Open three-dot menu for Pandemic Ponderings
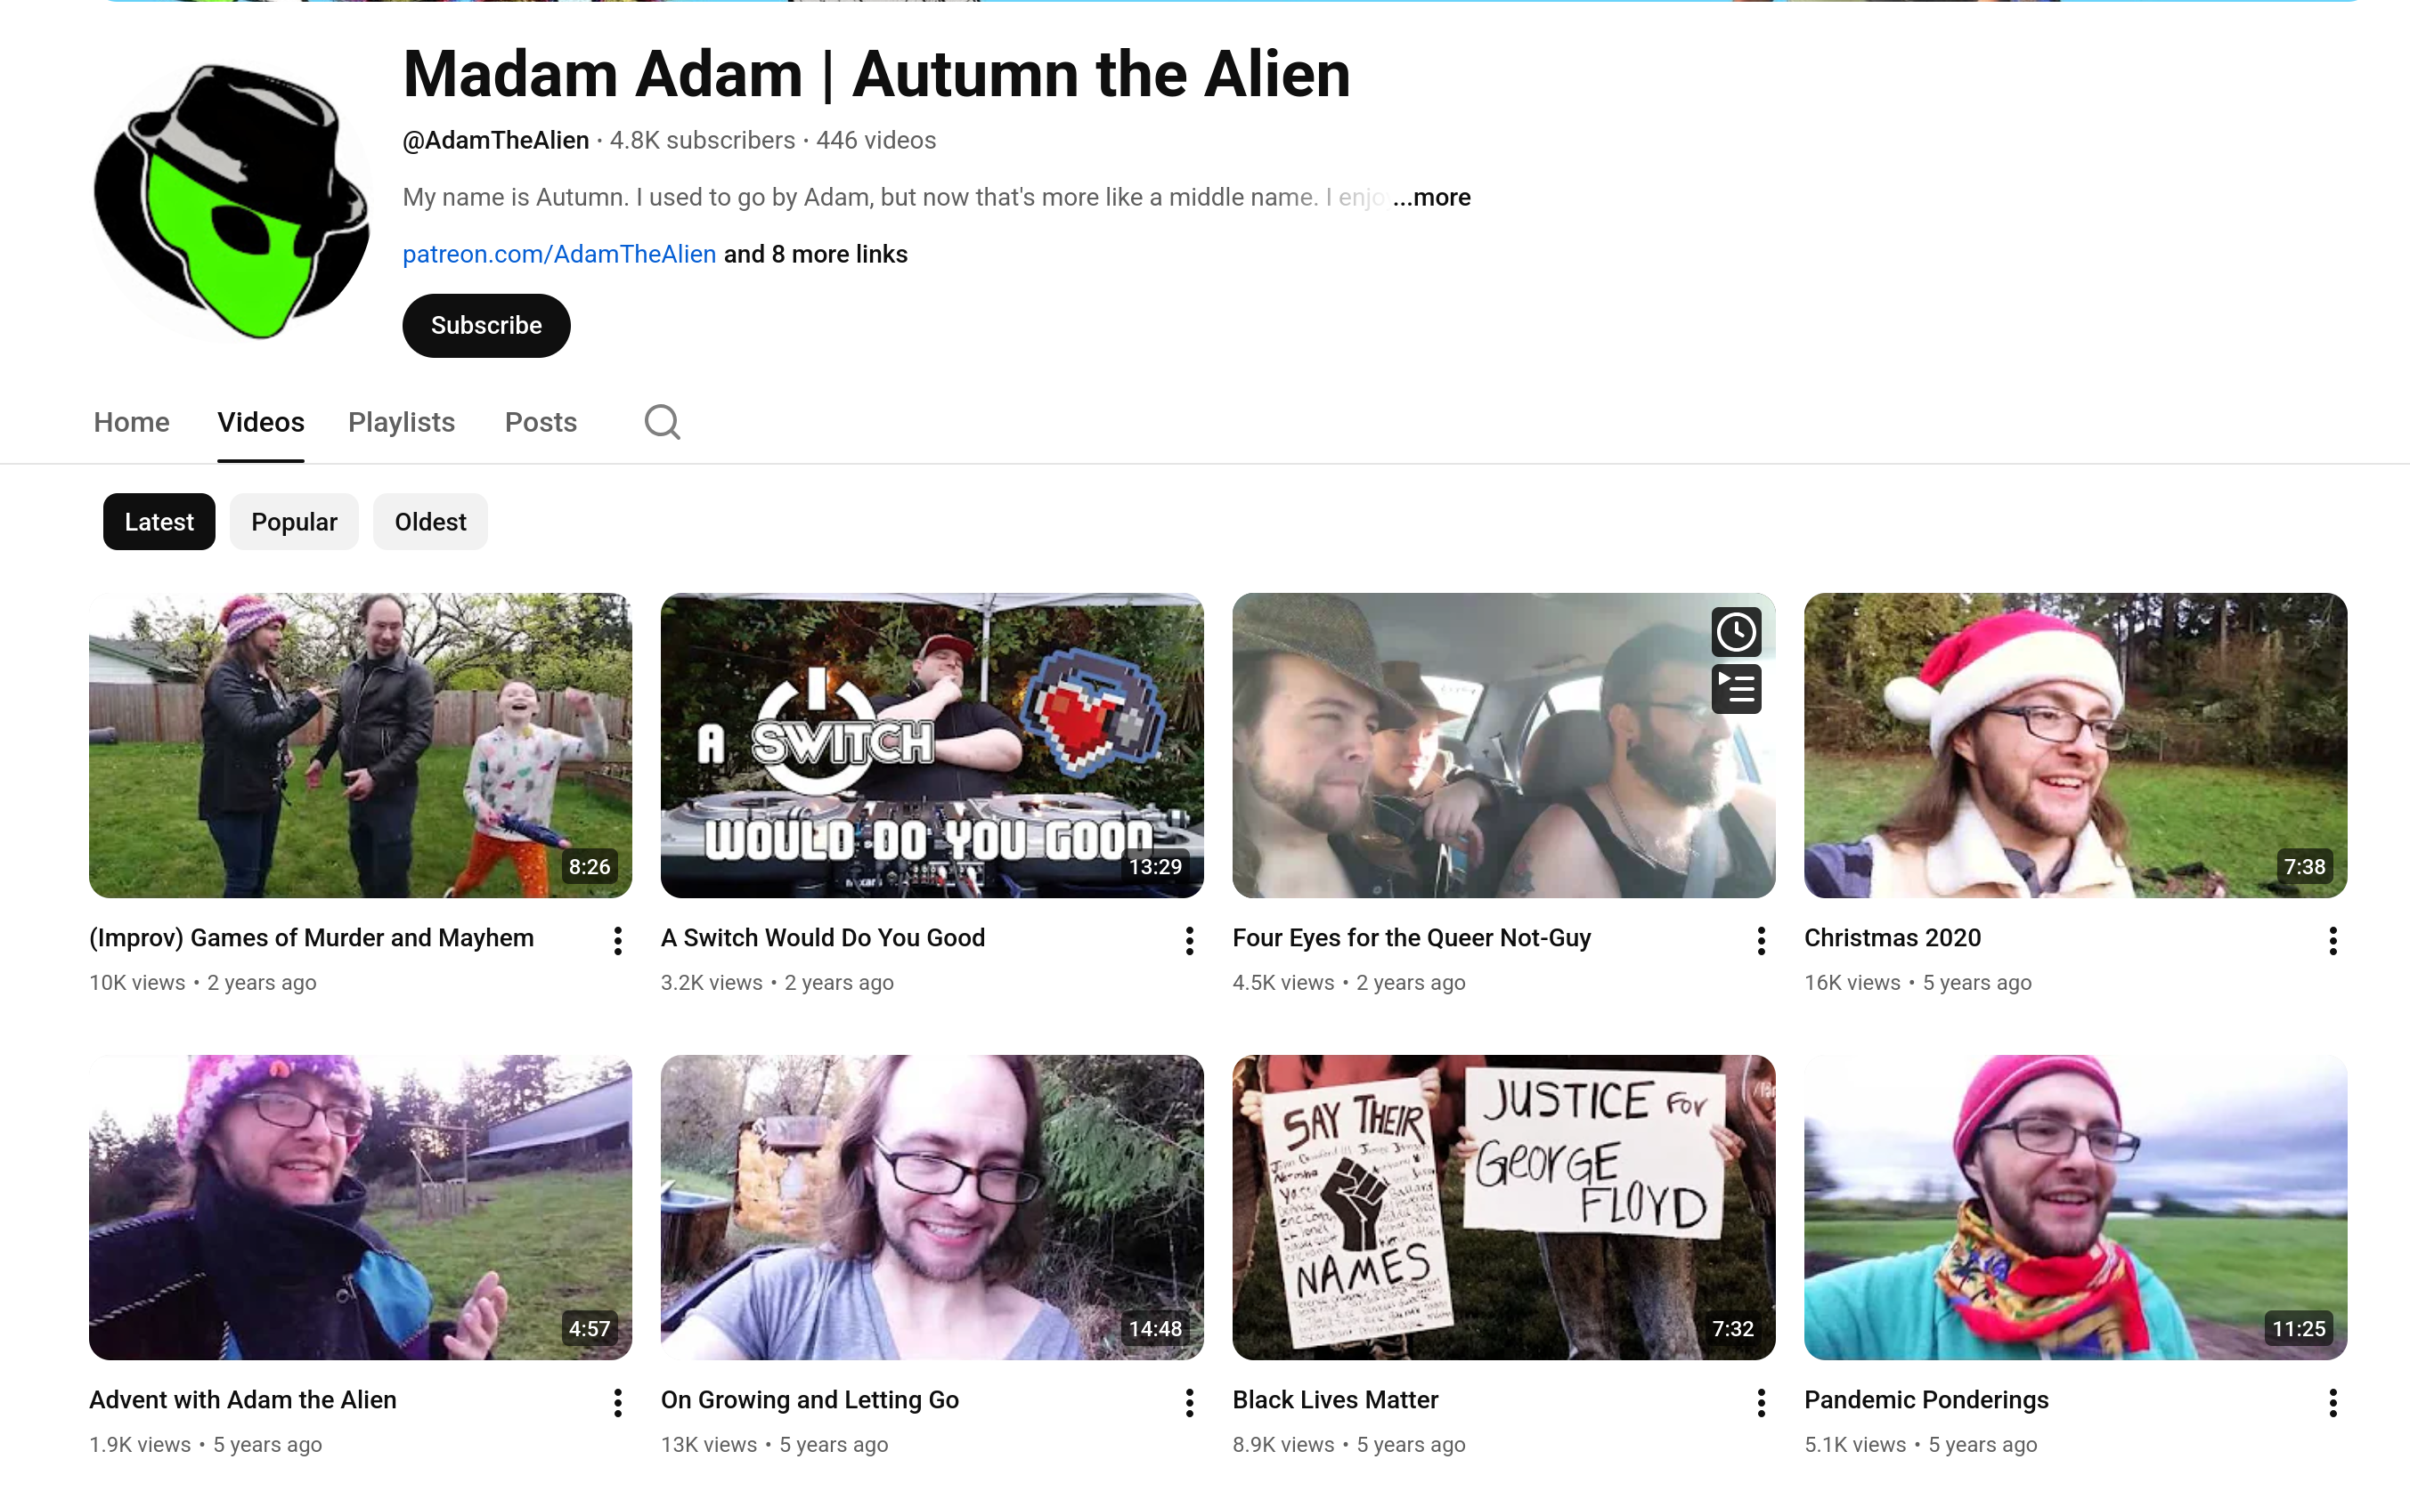The width and height of the screenshot is (2410, 1492). tap(2333, 1402)
